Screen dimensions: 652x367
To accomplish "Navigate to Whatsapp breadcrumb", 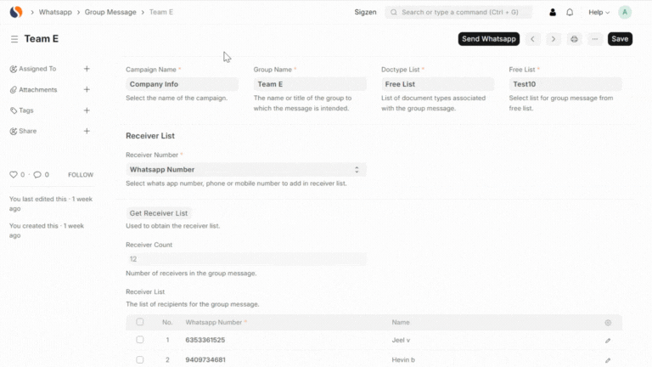I will 55,13.
